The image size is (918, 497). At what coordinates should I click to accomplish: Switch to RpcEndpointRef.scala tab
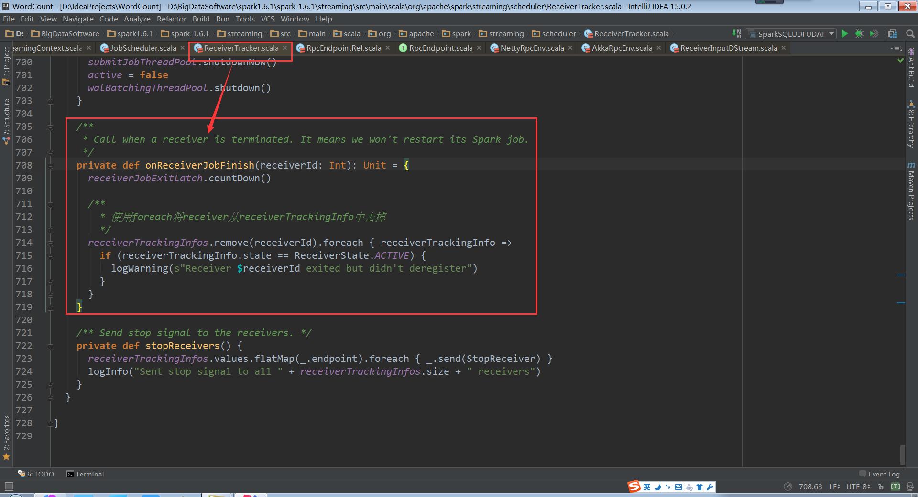click(x=343, y=48)
